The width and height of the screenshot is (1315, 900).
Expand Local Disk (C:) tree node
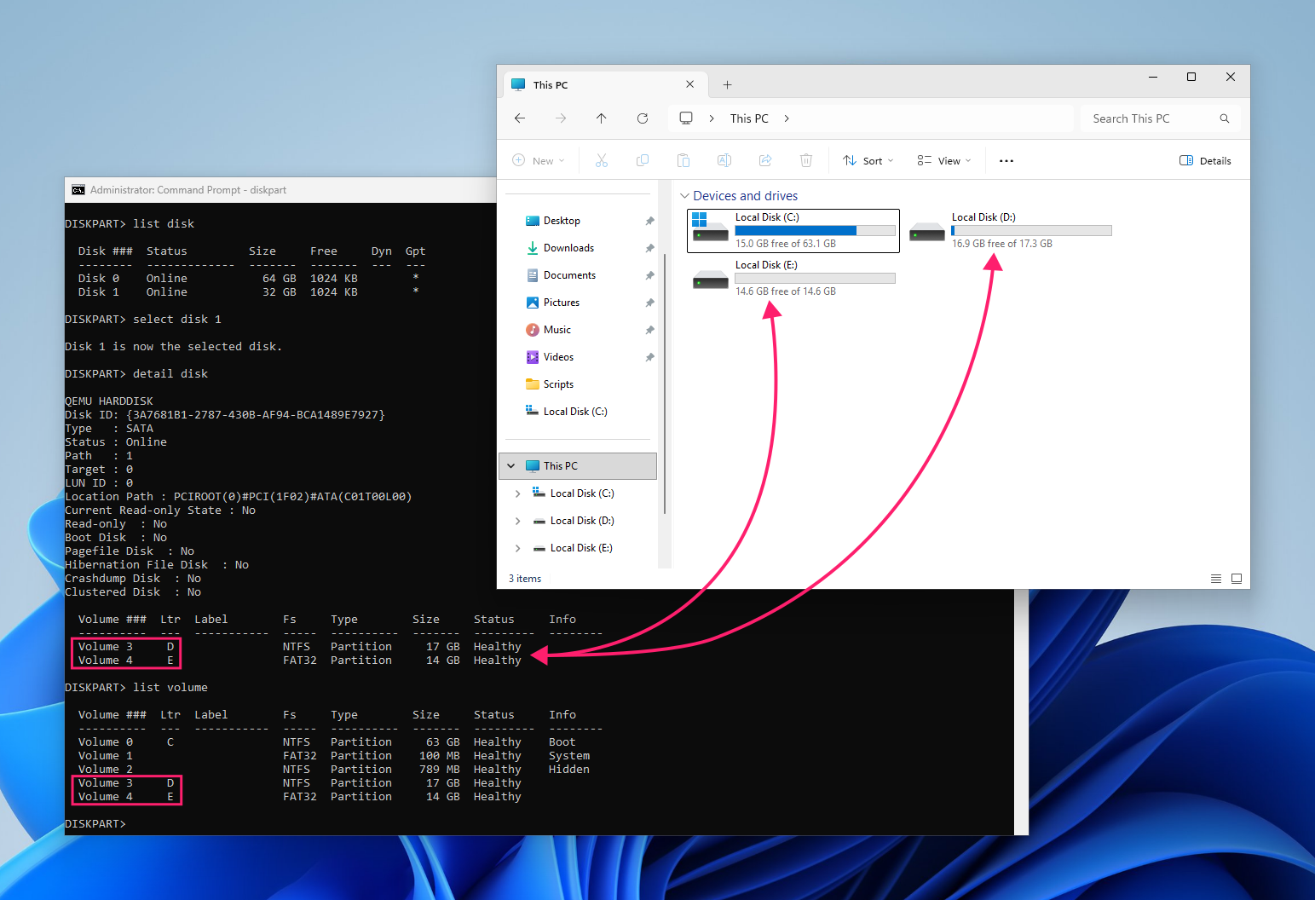[x=517, y=493]
